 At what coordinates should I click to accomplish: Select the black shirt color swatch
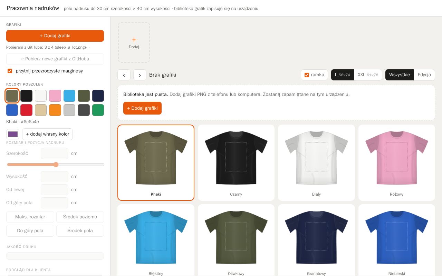[26, 96]
